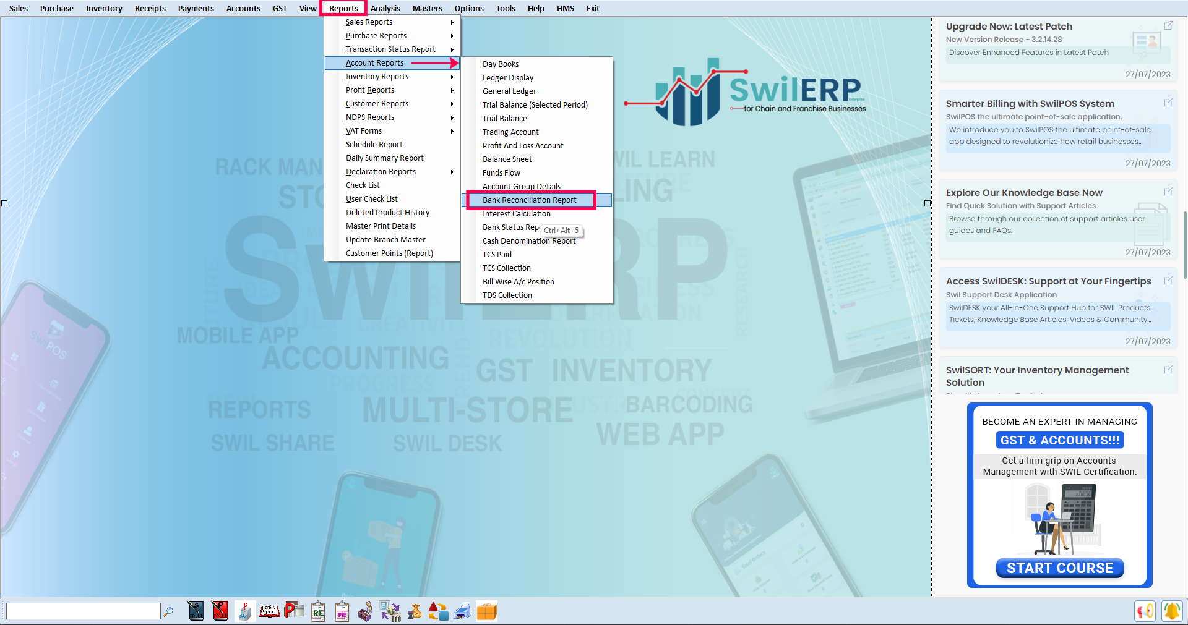Select Day Books entry
The image size is (1188, 625).
point(536,64)
